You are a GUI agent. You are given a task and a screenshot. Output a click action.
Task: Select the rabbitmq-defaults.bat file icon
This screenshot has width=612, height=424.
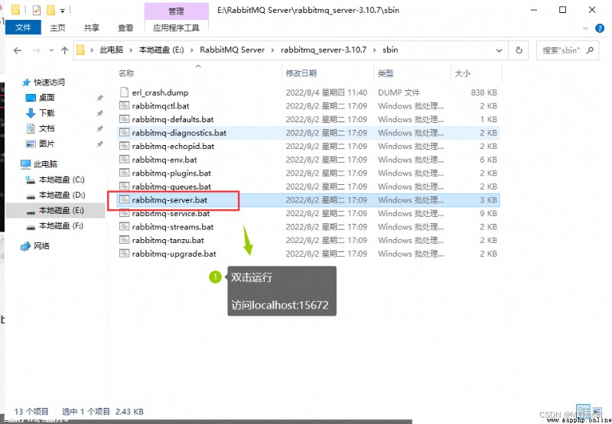tap(124, 119)
